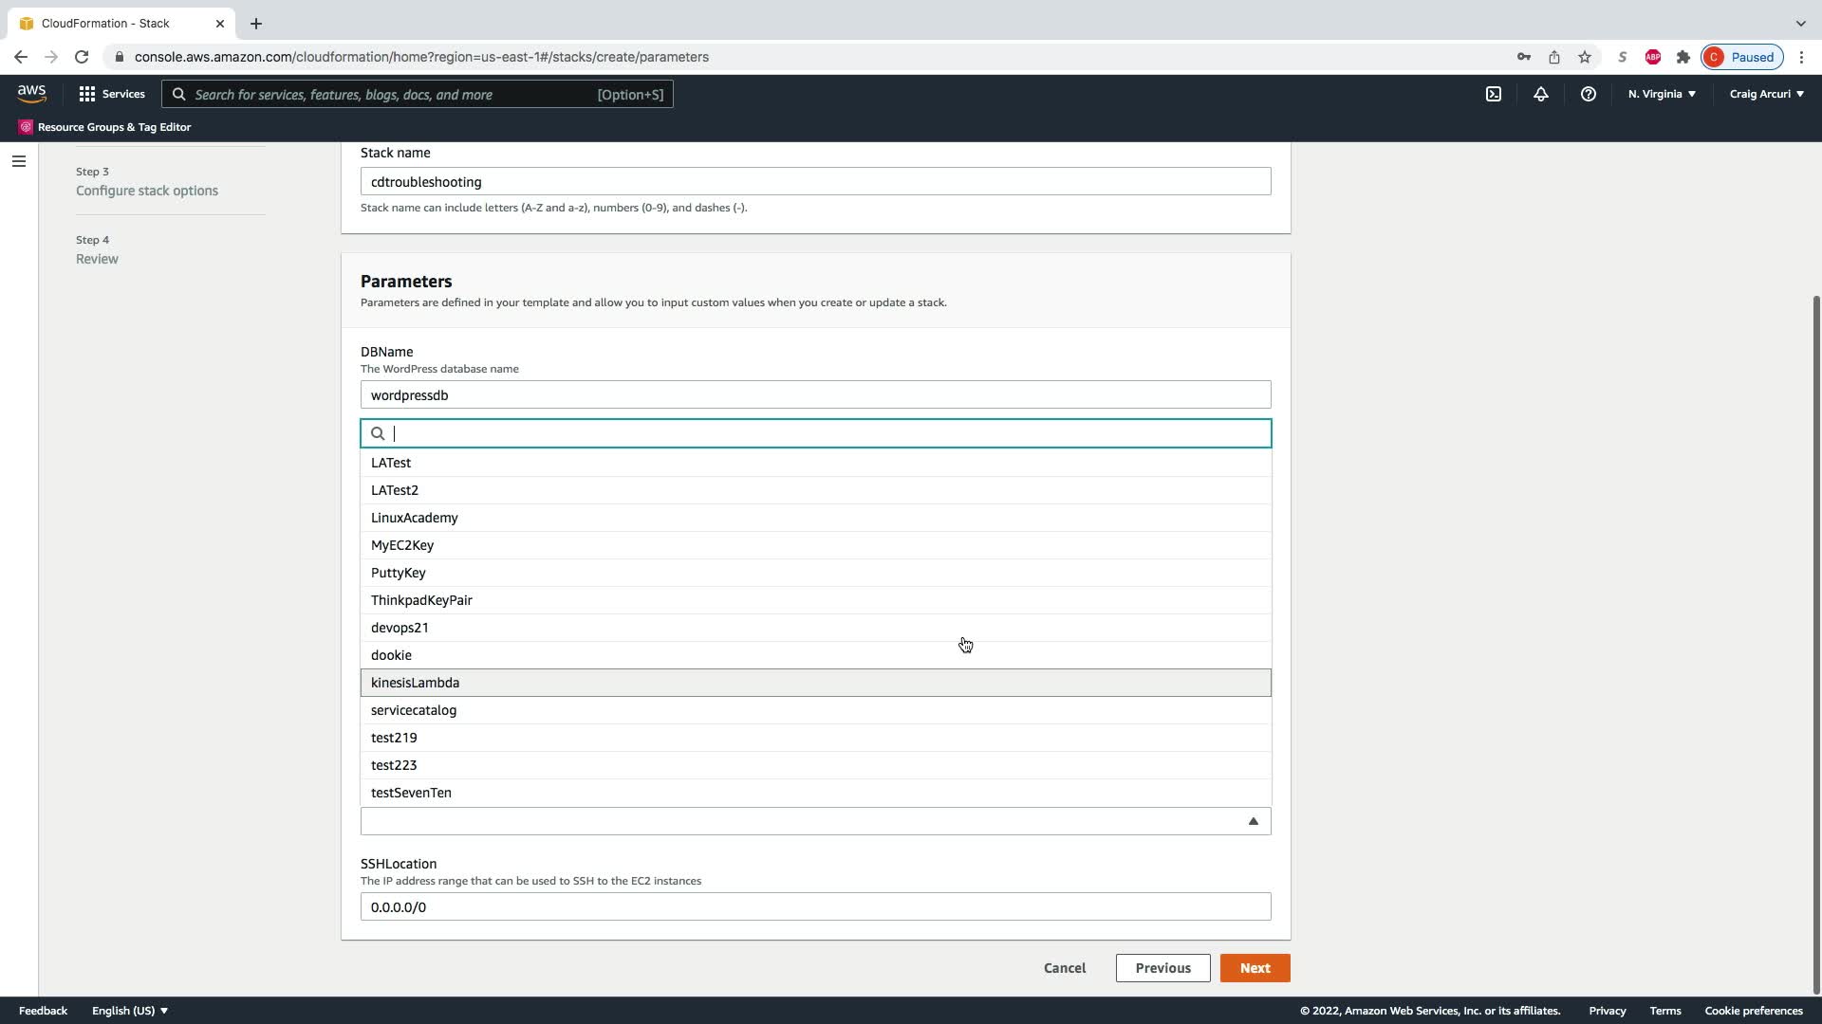Image resolution: width=1822 pixels, height=1024 pixels.
Task: Select kinesisLambda from the key list
Action: click(416, 683)
